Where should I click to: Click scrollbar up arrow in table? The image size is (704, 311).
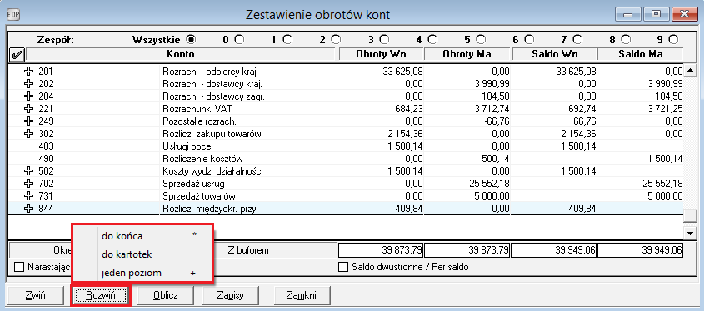point(689,71)
